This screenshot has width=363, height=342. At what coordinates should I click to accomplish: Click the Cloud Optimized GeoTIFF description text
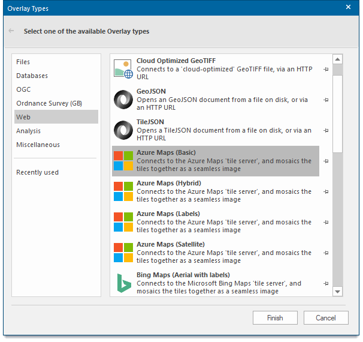coord(224,73)
